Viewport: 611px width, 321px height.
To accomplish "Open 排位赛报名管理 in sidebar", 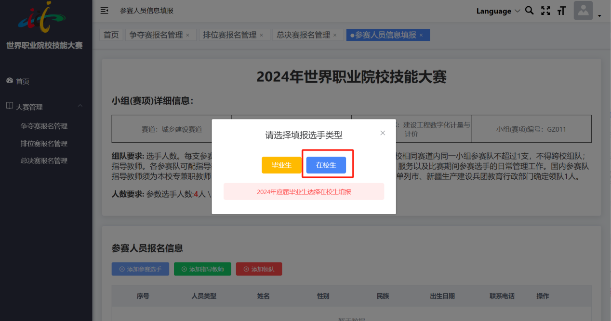I will pyautogui.click(x=44, y=143).
